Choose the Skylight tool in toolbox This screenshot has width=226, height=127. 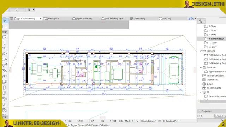(x=5, y=99)
